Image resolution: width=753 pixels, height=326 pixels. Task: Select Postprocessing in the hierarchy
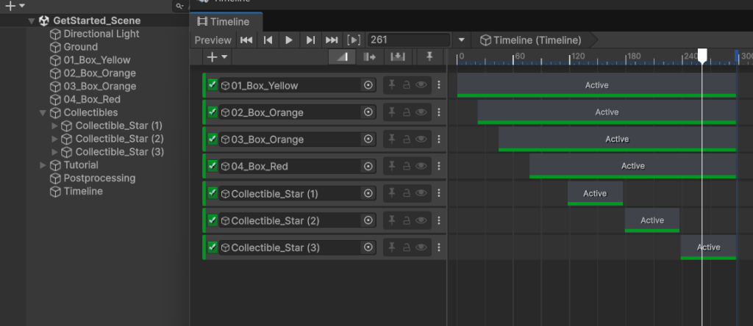[99, 178]
